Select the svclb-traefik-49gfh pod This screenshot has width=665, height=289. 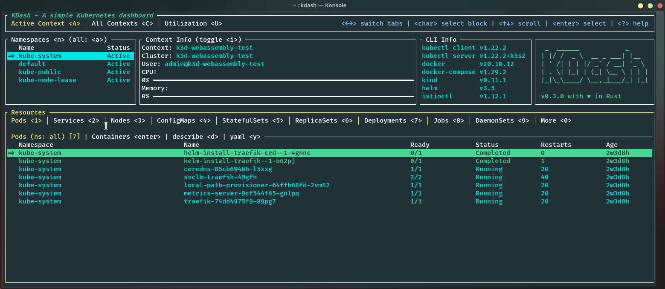pyautogui.click(x=220, y=177)
